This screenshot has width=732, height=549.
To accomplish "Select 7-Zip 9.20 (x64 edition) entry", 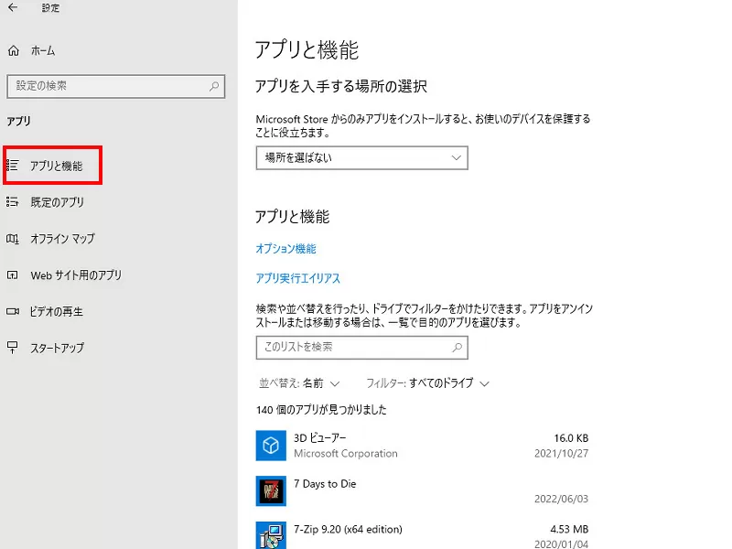I will 348,530.
